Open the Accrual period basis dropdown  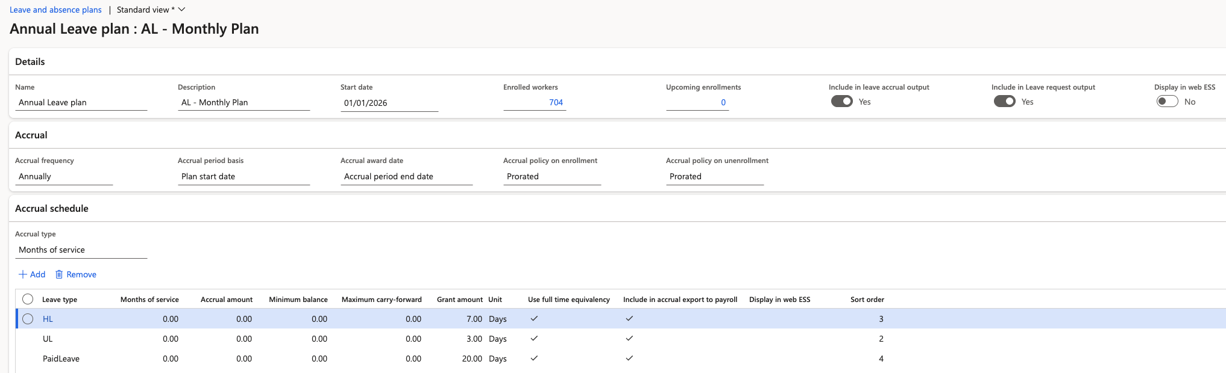[244, 177]
